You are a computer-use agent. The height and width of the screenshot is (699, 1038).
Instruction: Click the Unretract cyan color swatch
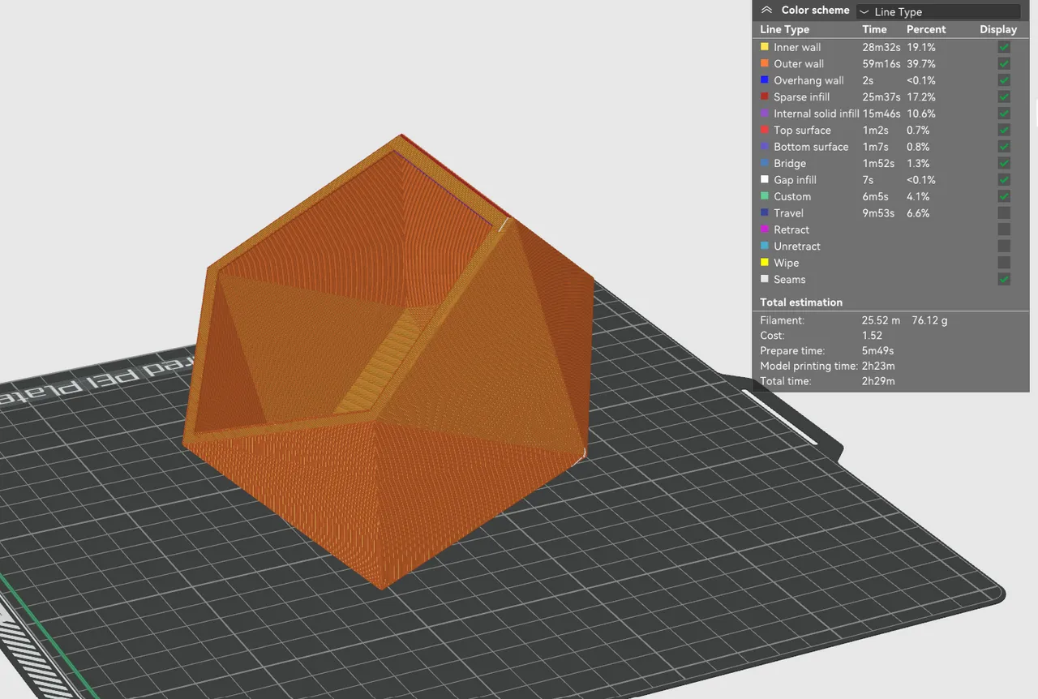tap(764, 246)
